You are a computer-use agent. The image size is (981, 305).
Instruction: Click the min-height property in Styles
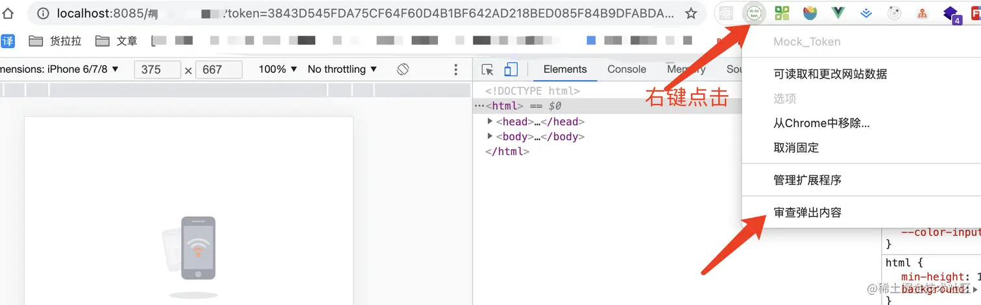[932, 277]
